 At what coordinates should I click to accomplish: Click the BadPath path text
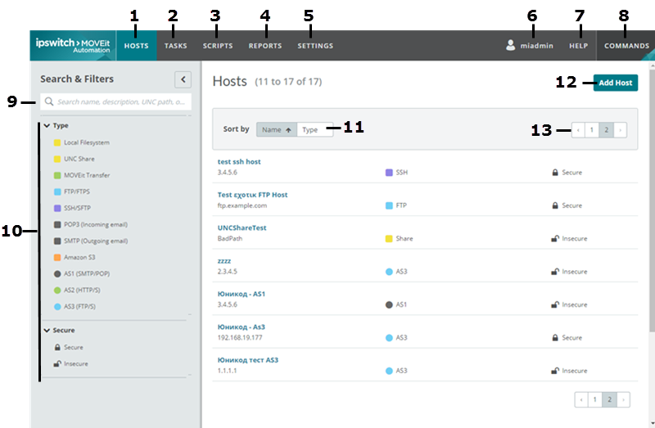click(x=230, y=238)
